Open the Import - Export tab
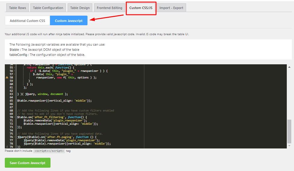 tap(171, 8)
